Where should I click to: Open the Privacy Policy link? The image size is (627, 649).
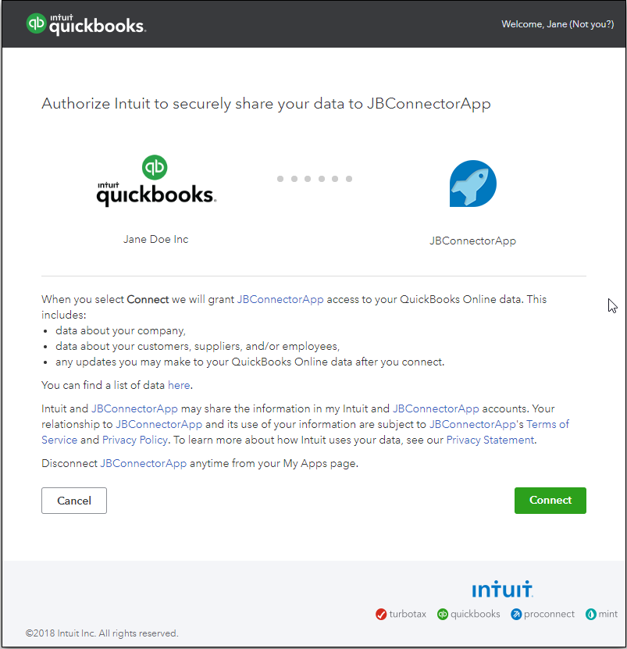click(135, 440)
